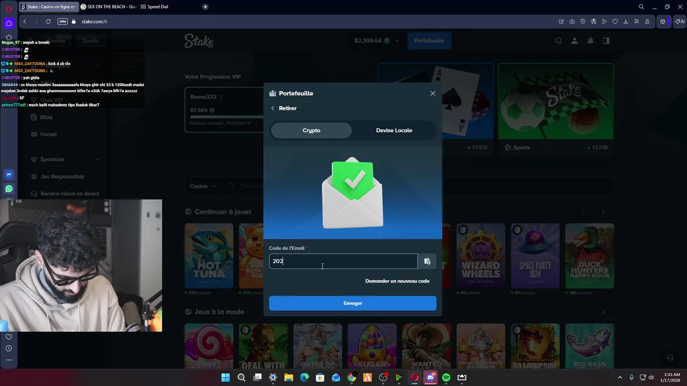The width and height of the screenshot is (687, 386).
Task: Switch to the Stake Casino en ligne tab
Action: [48, 6]
